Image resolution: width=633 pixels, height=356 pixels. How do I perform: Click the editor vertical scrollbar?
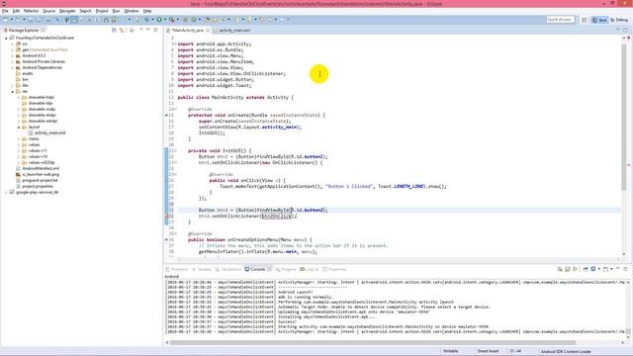point(624,117)
